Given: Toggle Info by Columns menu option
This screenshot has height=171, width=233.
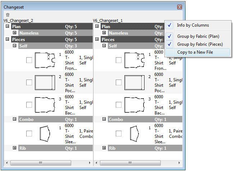Looking at the screenshot, I should 193,25.
